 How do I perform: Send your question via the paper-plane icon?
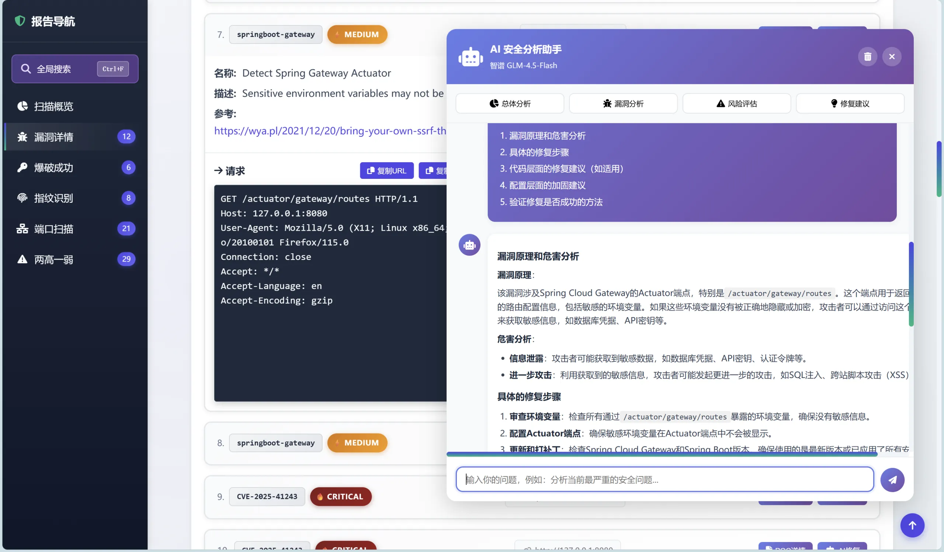[x=893, y=480]
